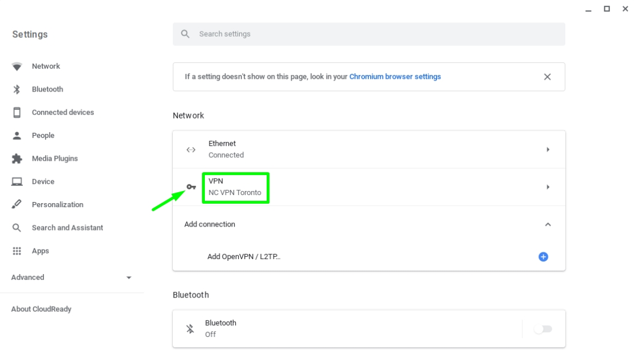Select the Apps menu item
This screenshot has height=357, width=634.
(x=40, y=251)
